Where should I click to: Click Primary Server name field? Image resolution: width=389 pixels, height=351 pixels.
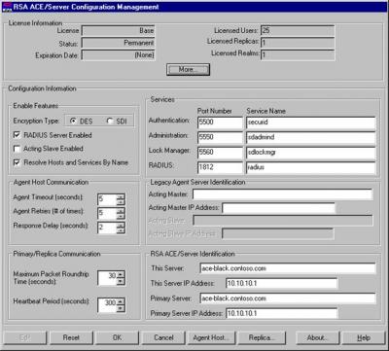288,298
